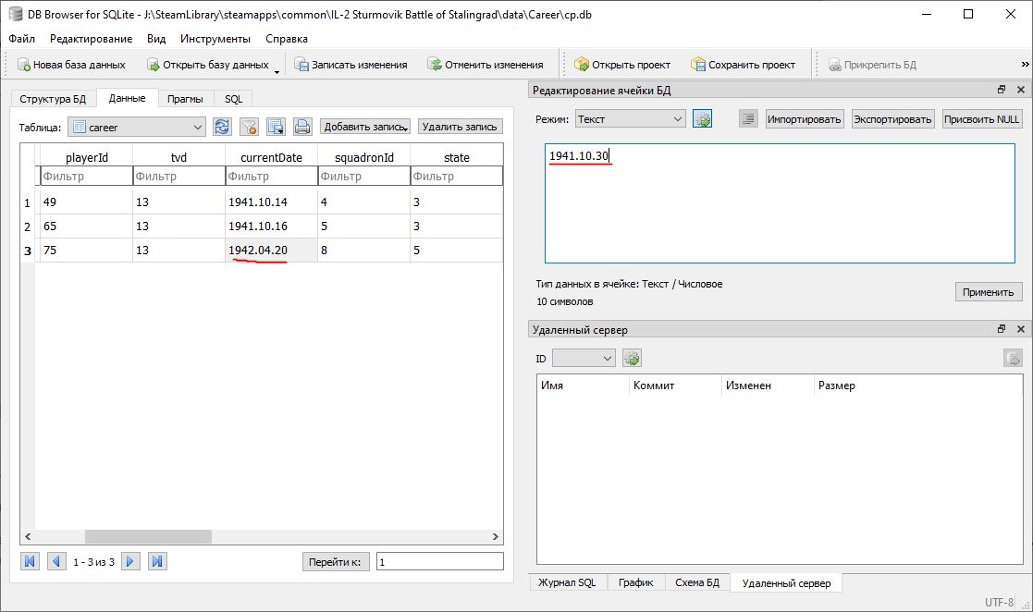Click Открыть проект toolbar button
1033x612 pixels.
(x=621, y=65)
